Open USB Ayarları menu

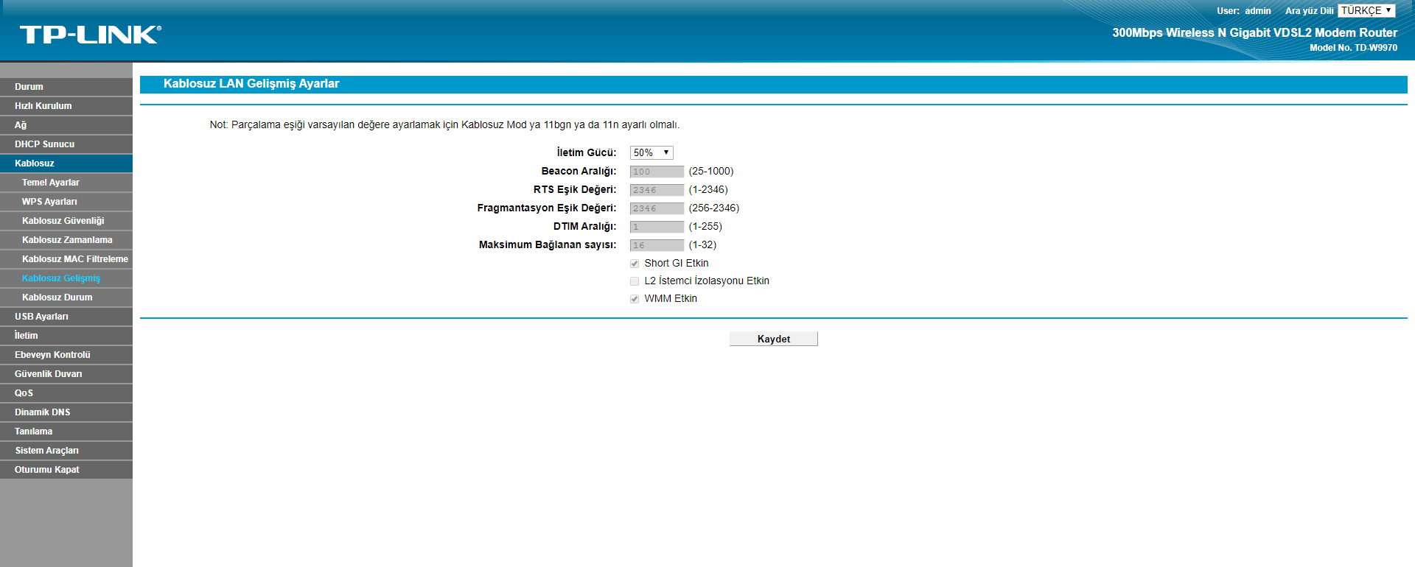[x=66, y=317]
